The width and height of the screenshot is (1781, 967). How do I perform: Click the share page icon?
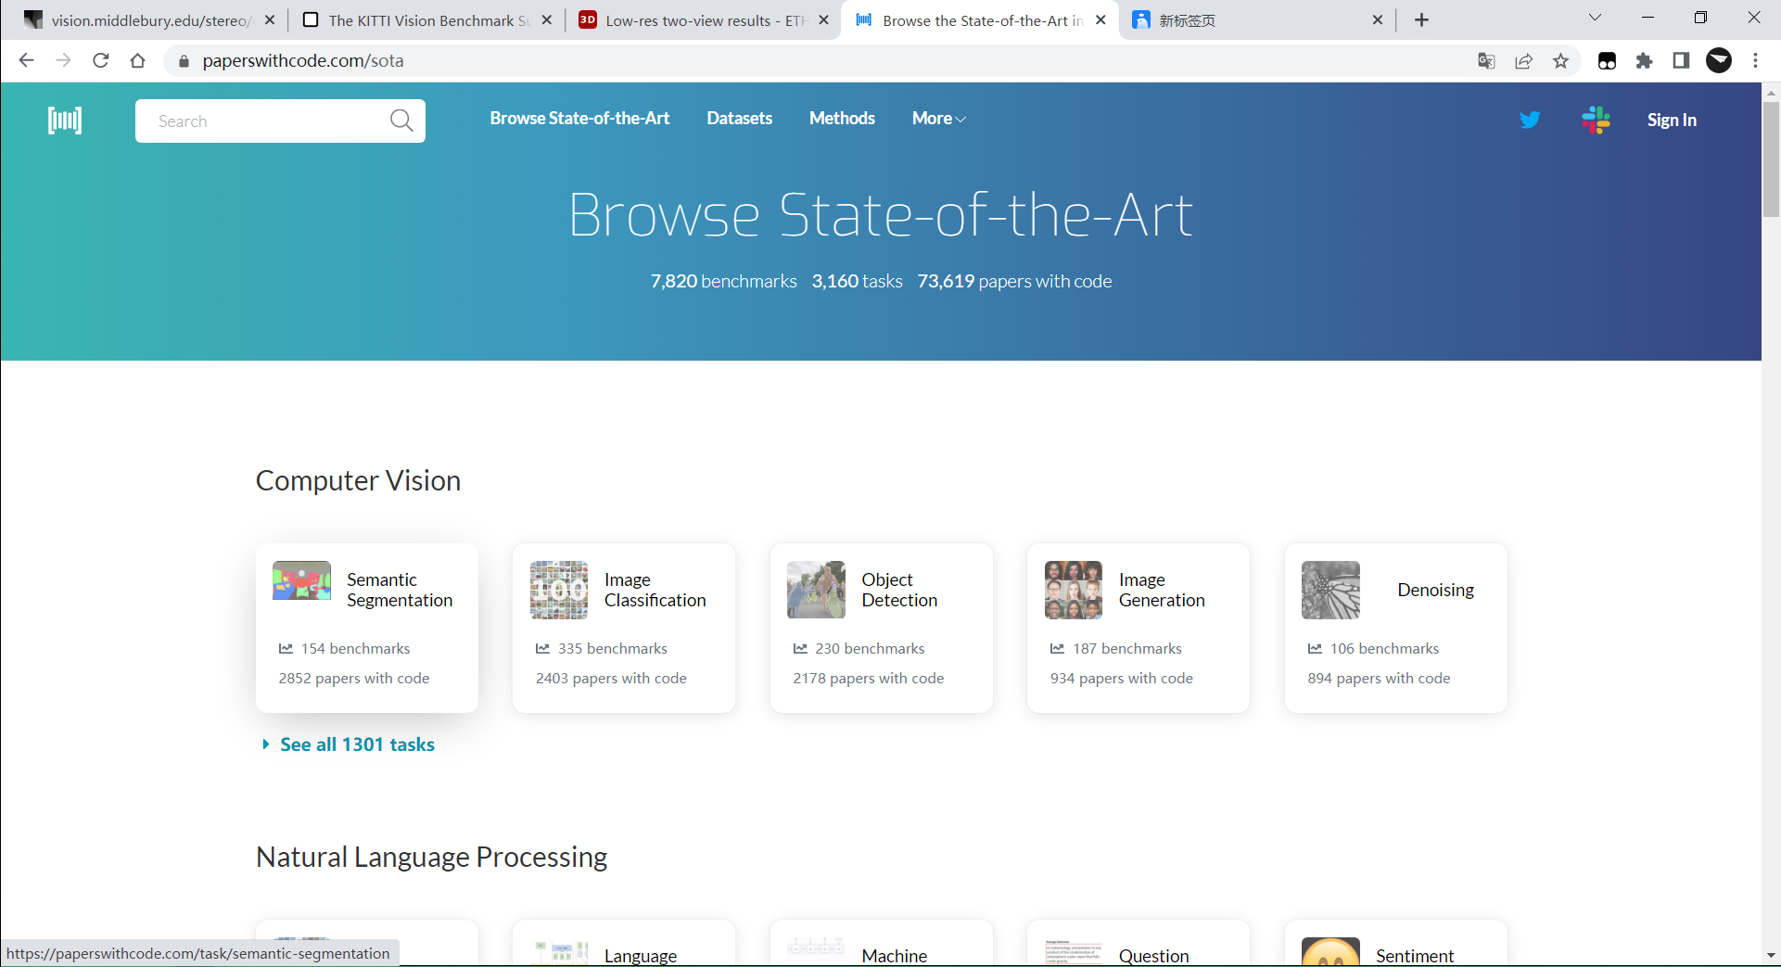(1523, 61)
